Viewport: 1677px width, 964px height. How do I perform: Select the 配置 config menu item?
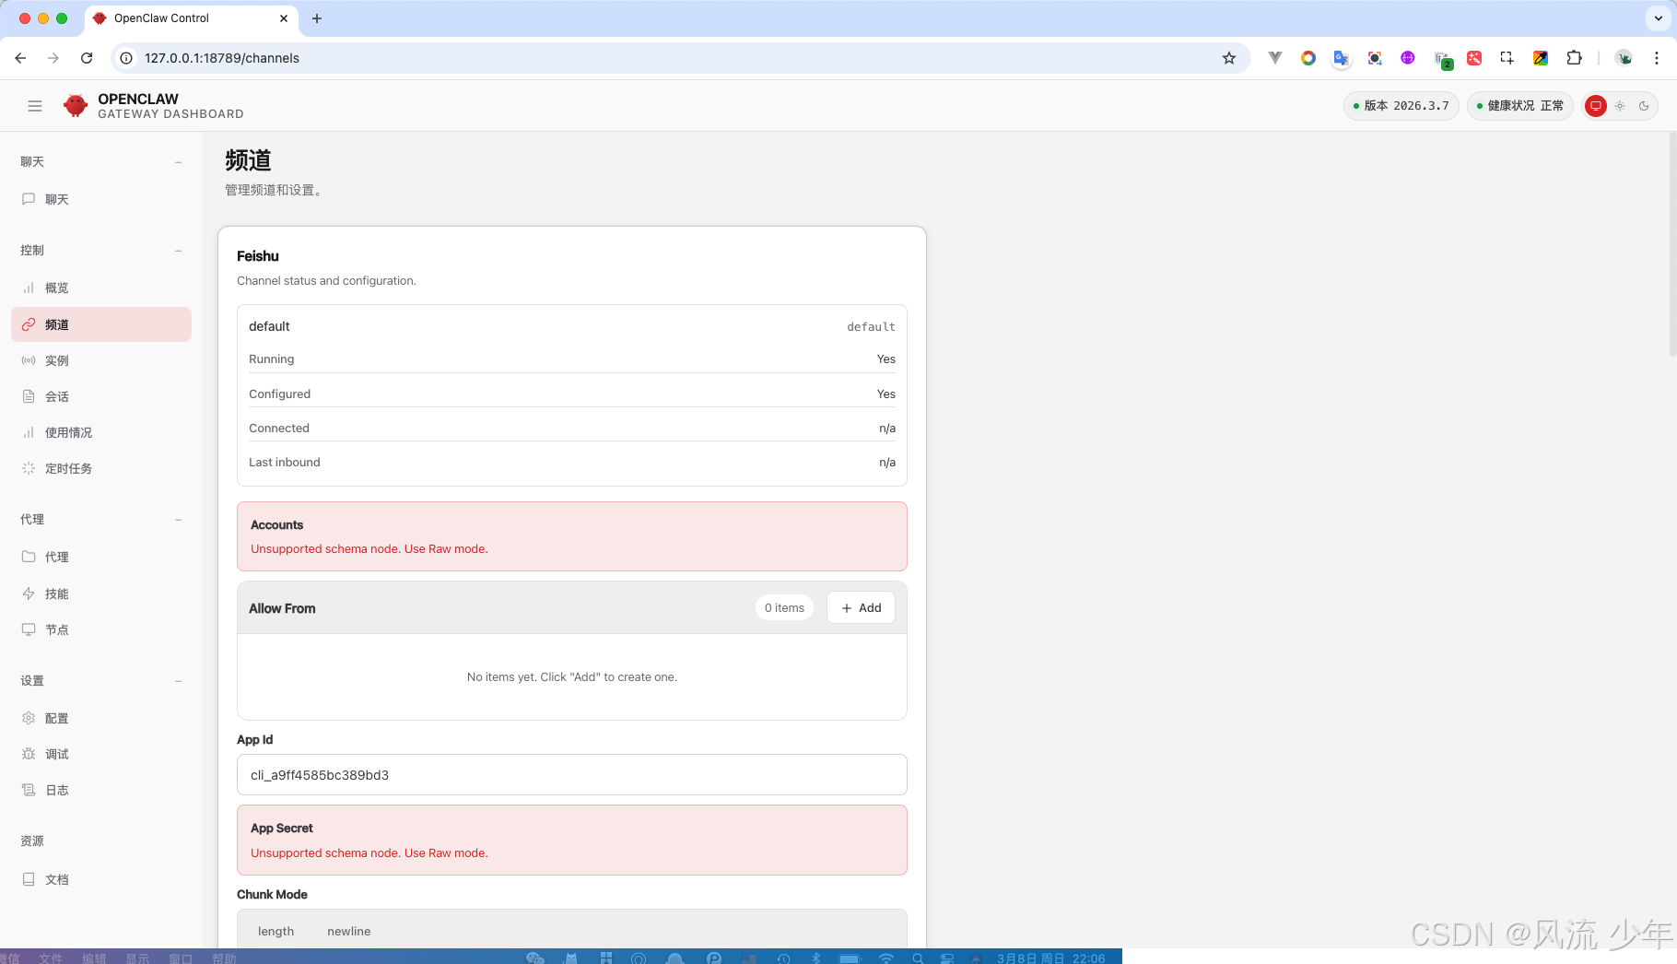click(x=56, y=718)
